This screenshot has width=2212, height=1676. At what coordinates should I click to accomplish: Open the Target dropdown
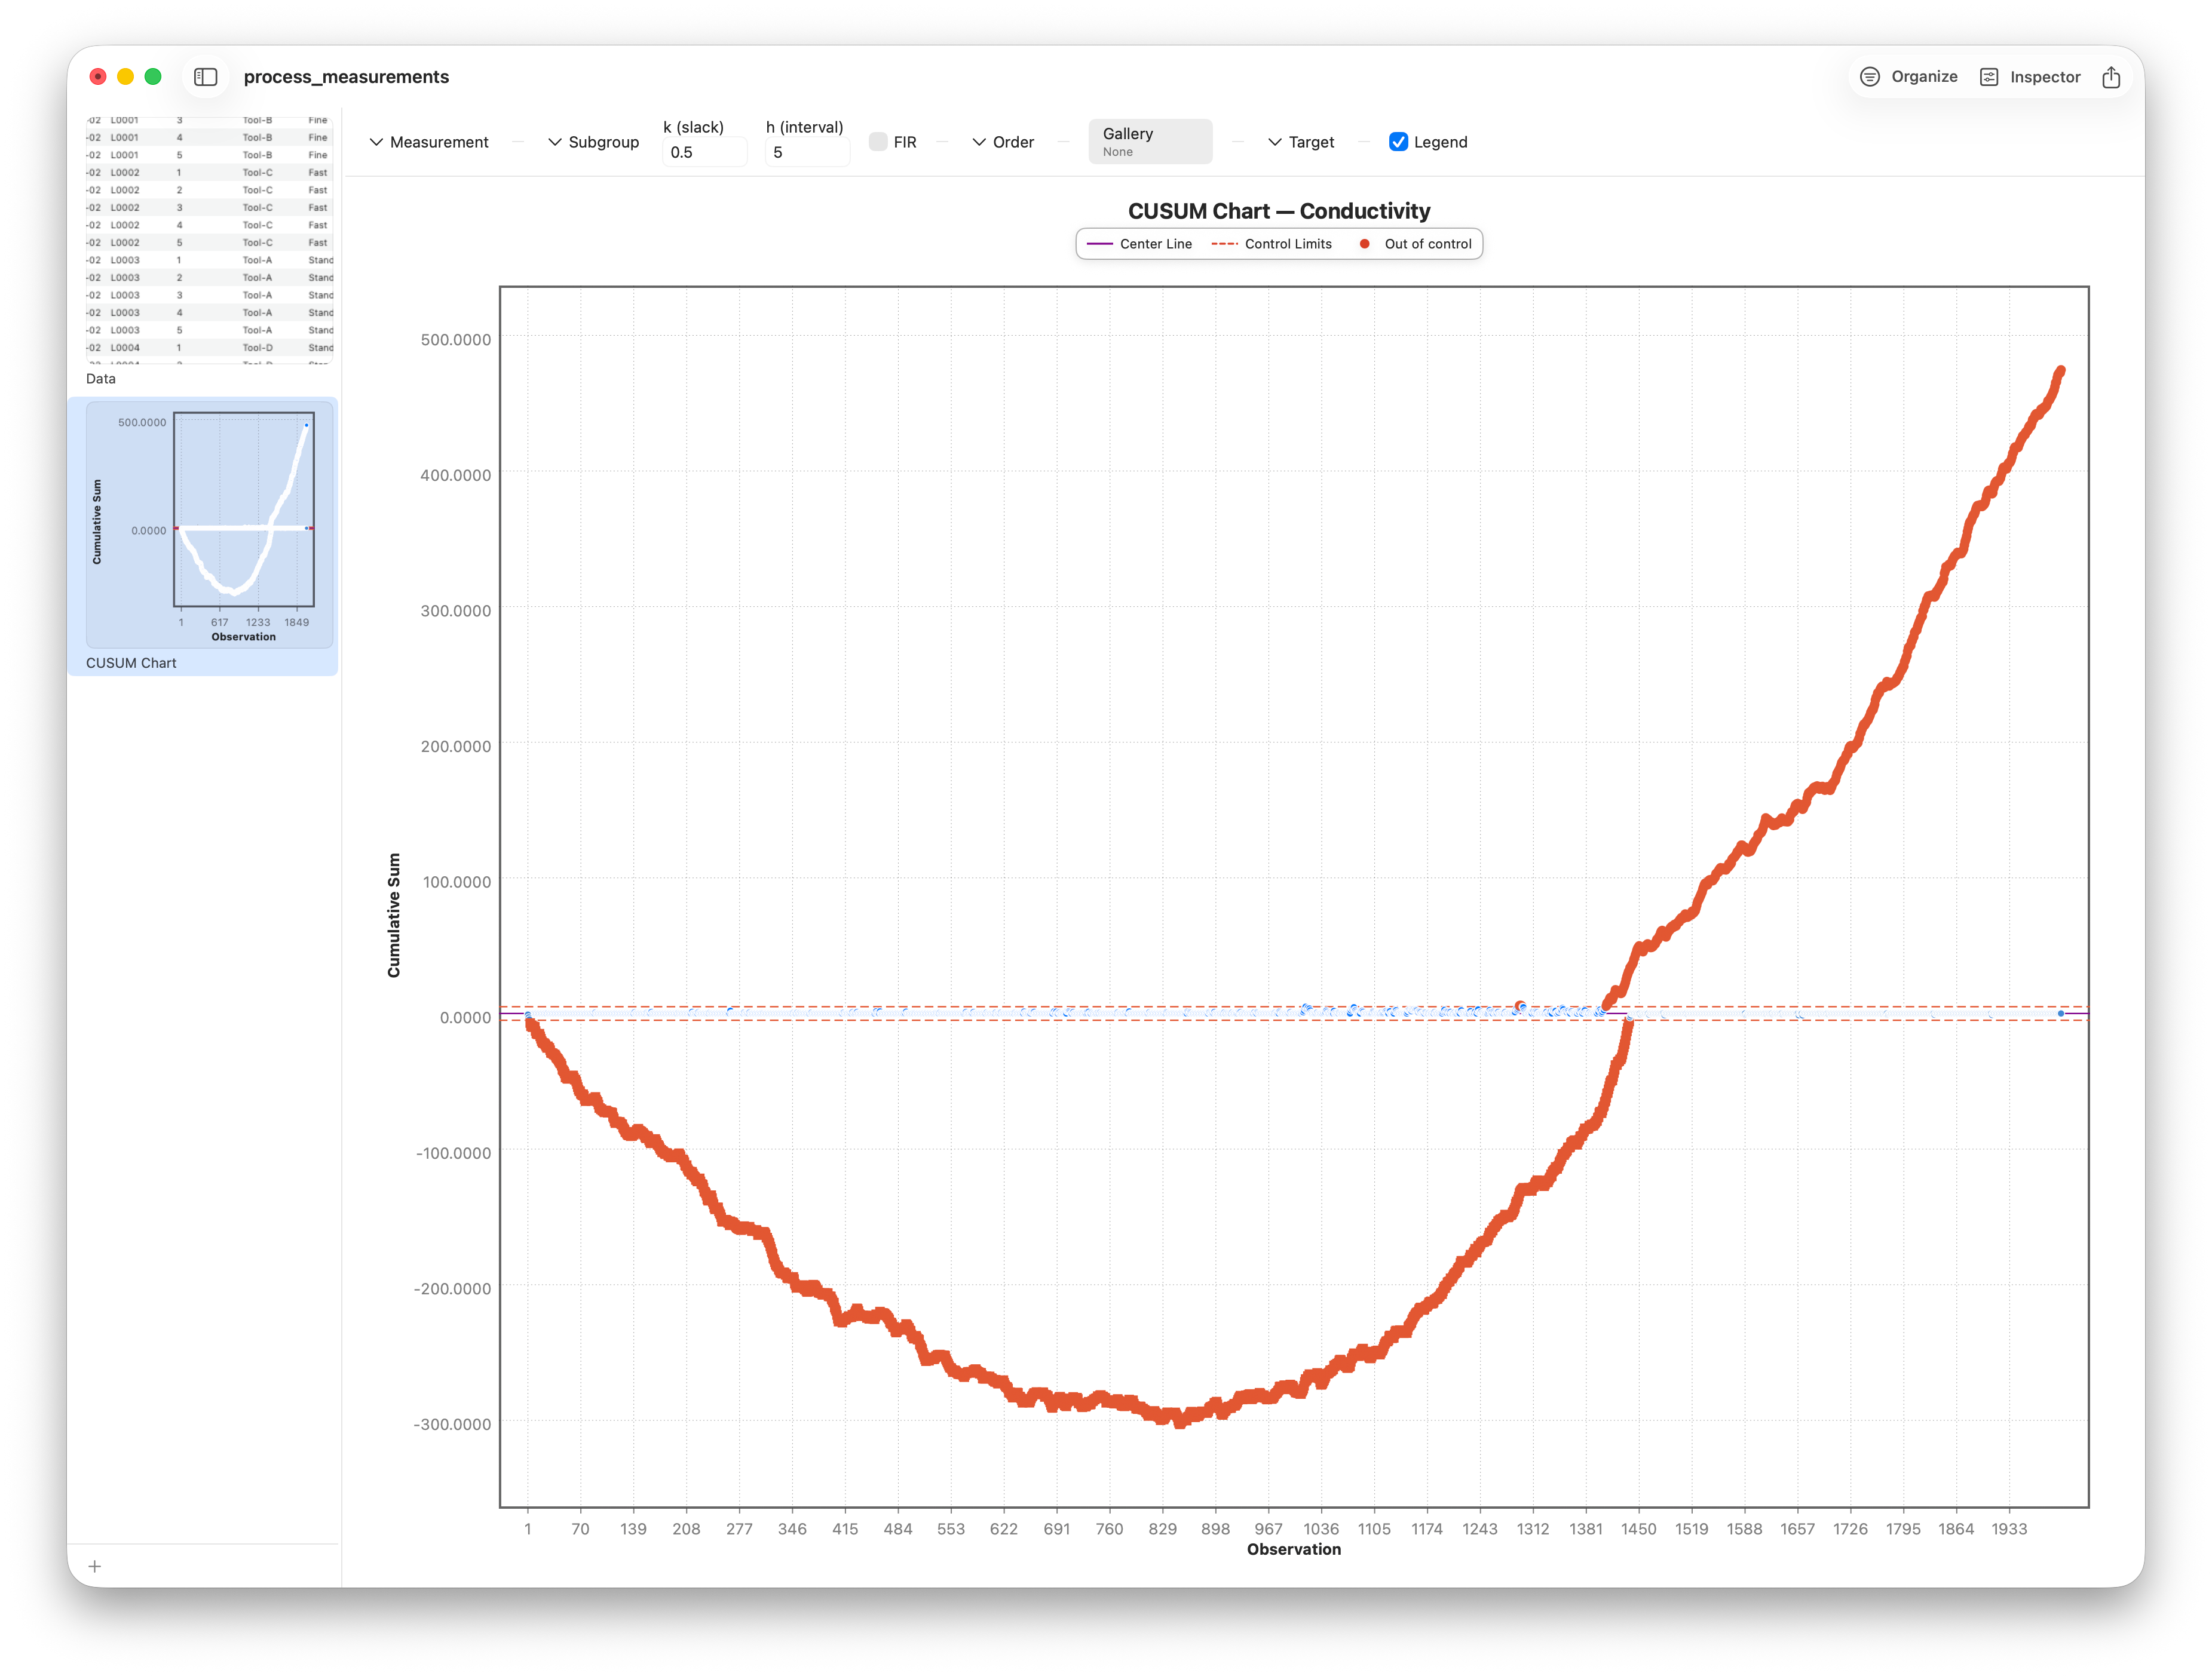pos(1301,142)
